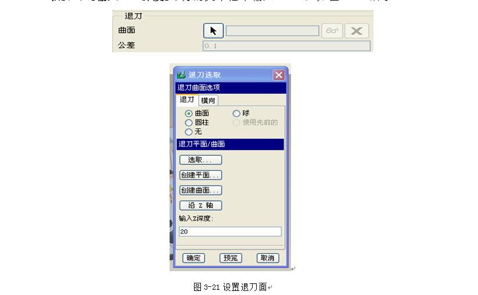Click the glasses preview icon

[x=332, y=31]
